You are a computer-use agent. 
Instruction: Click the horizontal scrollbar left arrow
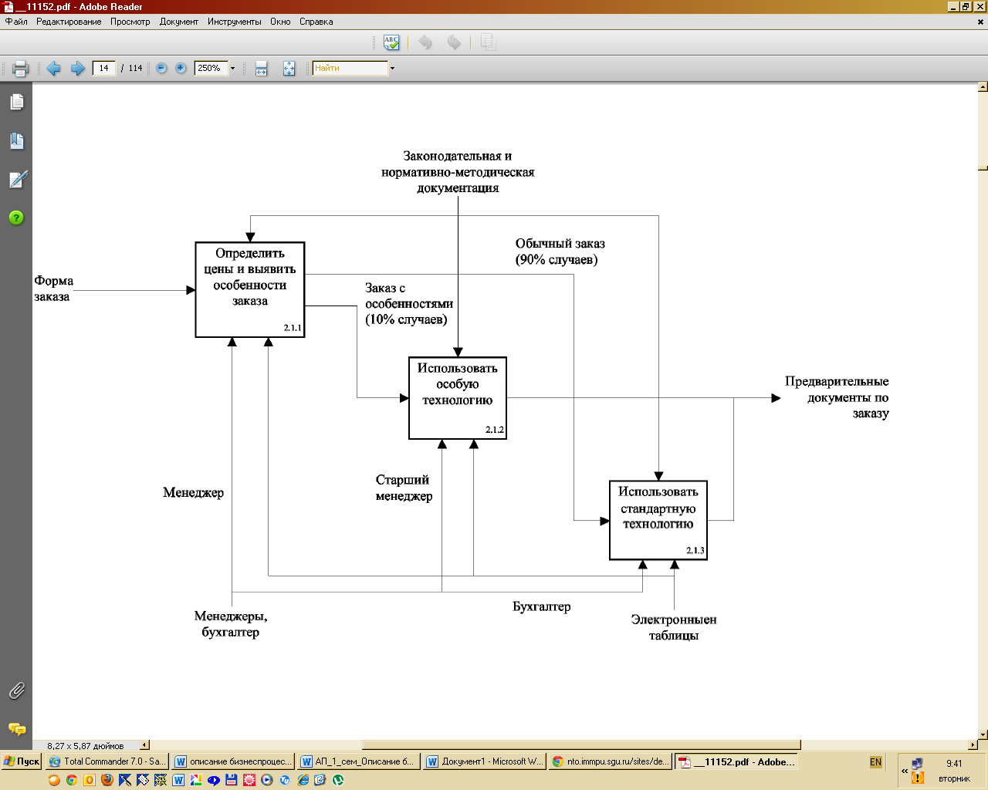click(144, 745)
